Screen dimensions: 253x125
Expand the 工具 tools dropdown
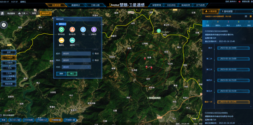tap(23, 13)
